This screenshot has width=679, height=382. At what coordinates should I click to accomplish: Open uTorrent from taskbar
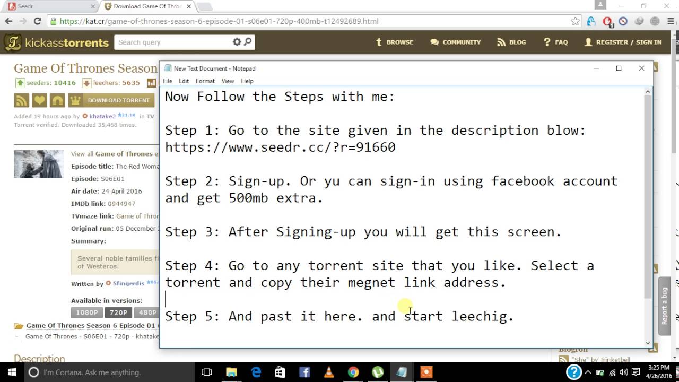click(378, 372)
